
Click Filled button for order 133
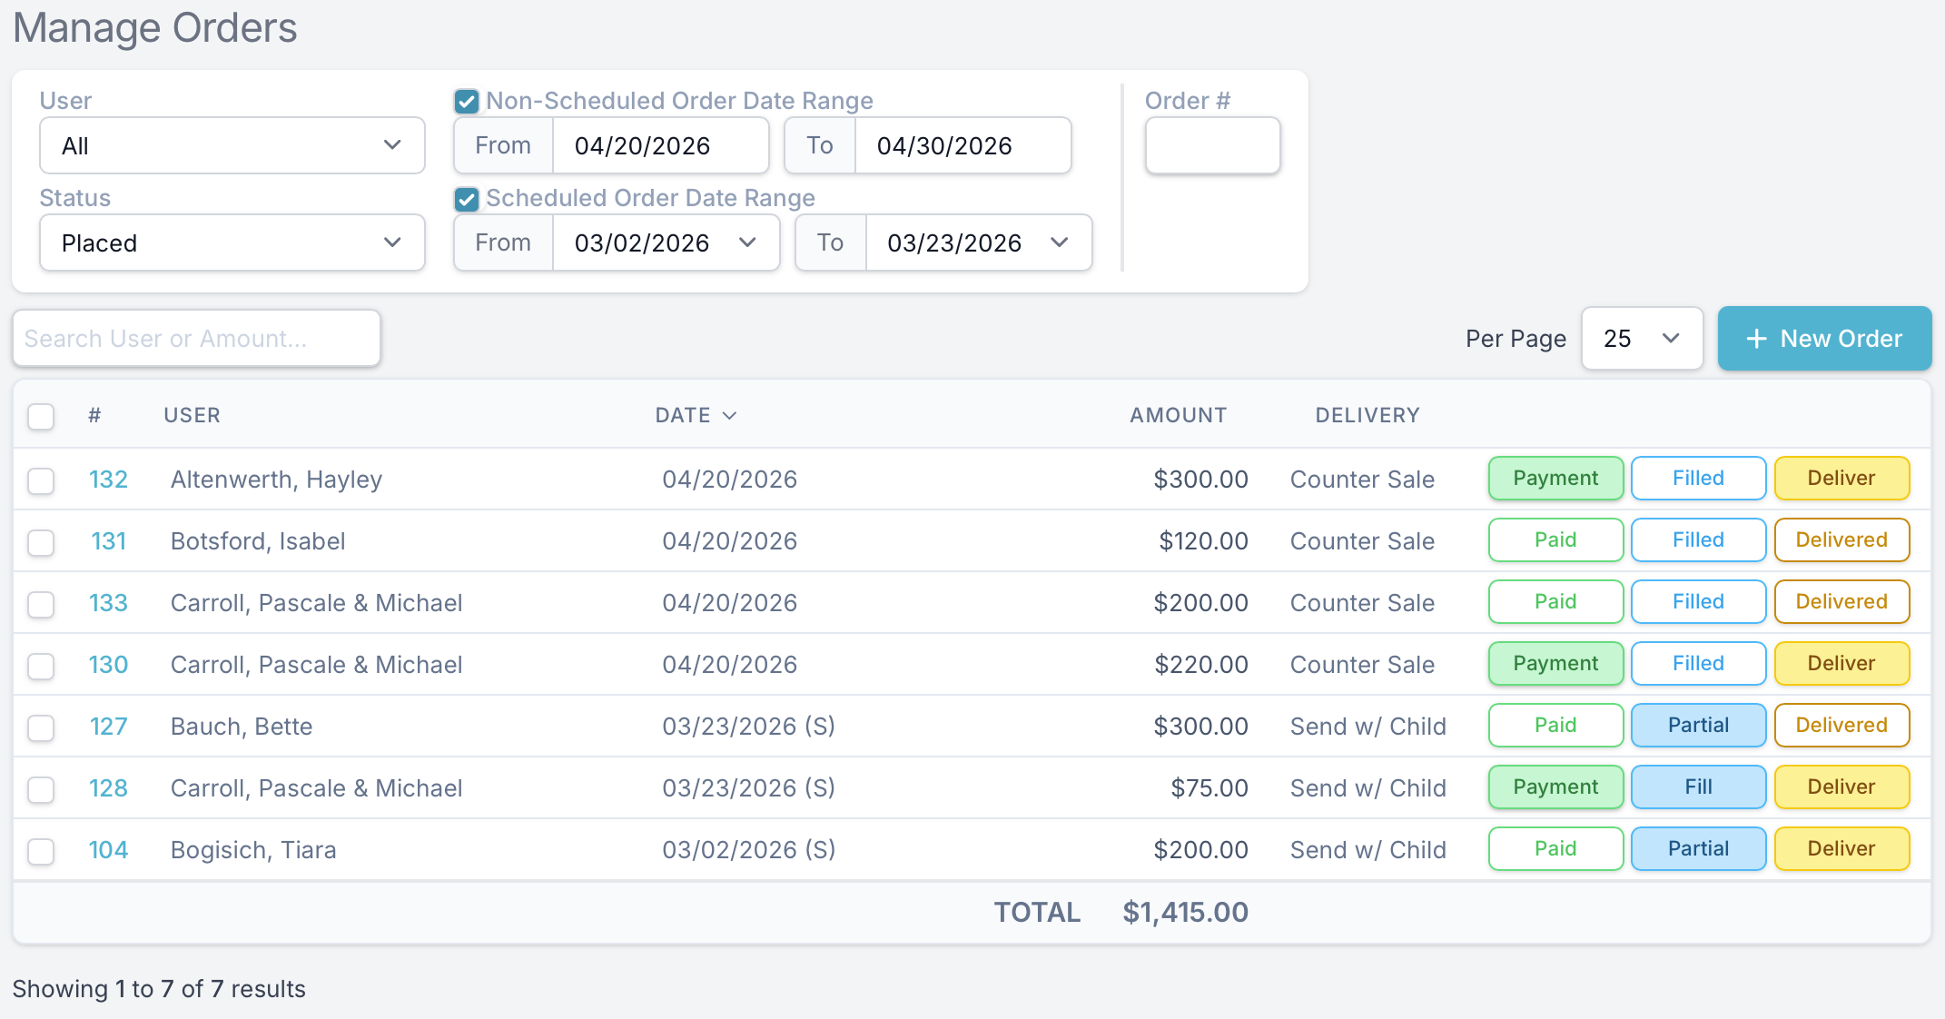(x=1698, y=602)
